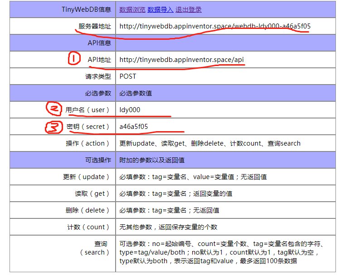Select the API URL ending in /api
The height and width of the screenshot is (279, 340).
[181, 60]
